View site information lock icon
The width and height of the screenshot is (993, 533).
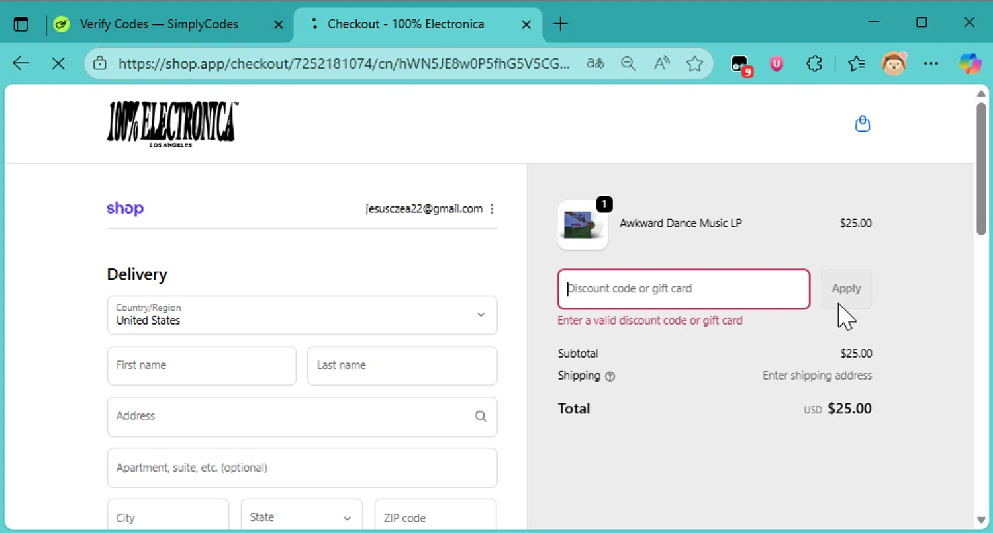coord(100,63)
